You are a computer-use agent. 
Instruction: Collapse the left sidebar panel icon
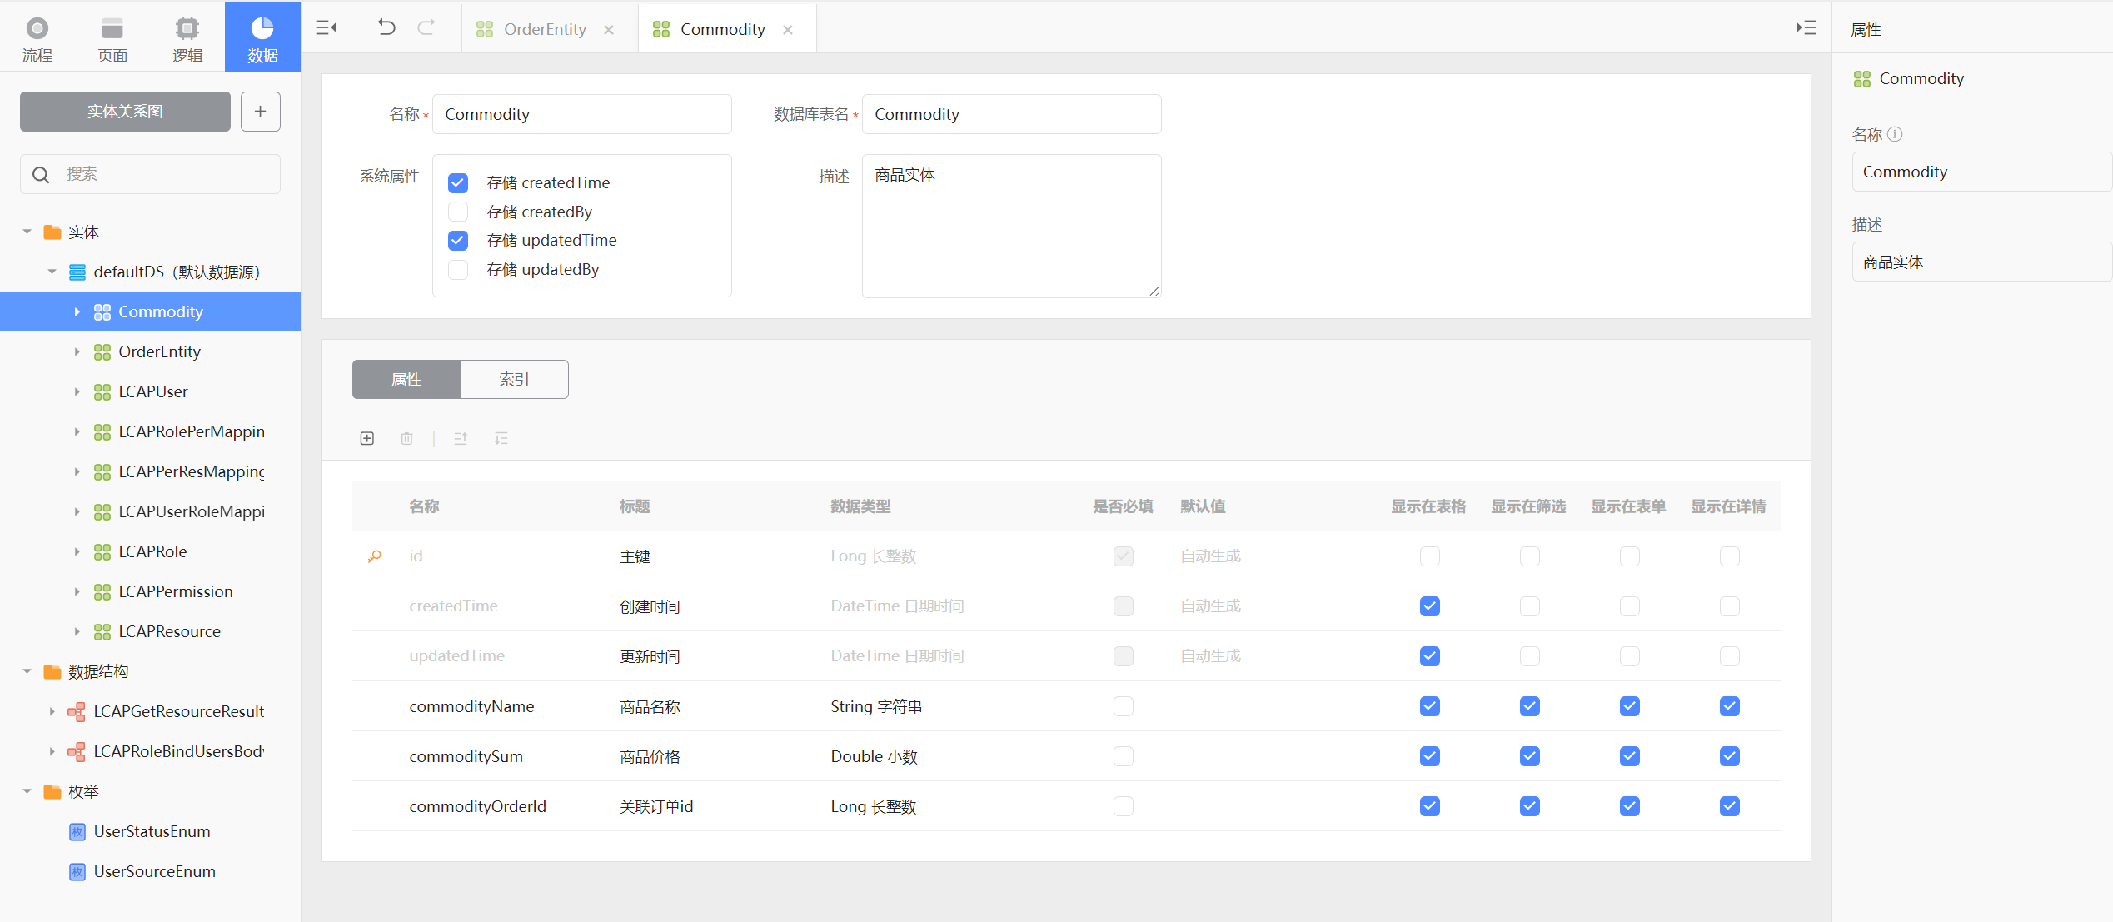coord(326,28)
